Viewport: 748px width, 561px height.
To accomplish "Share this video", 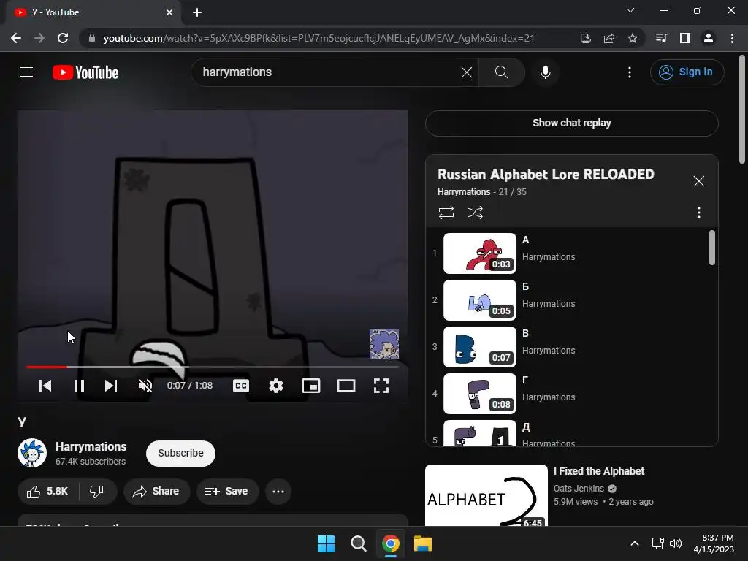I will (x=156, y=492).
